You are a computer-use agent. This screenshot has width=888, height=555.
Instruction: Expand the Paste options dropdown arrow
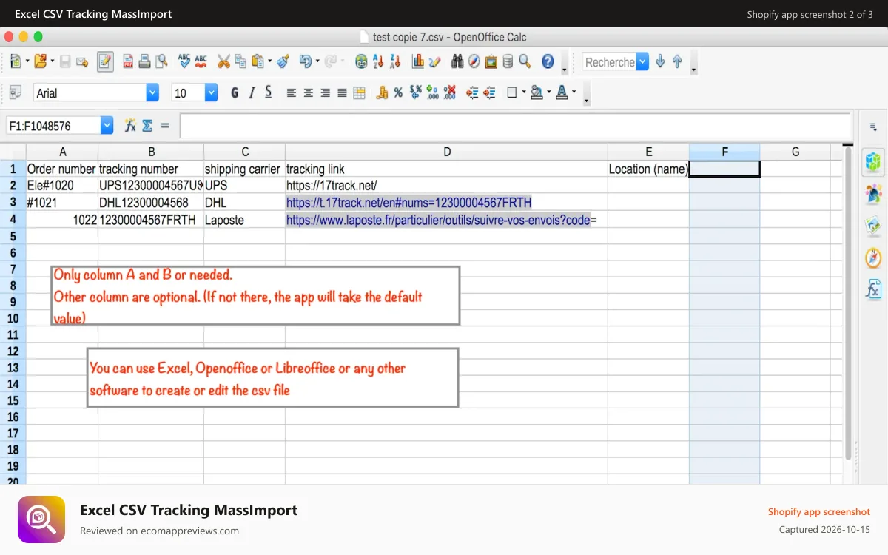[269, 61]
